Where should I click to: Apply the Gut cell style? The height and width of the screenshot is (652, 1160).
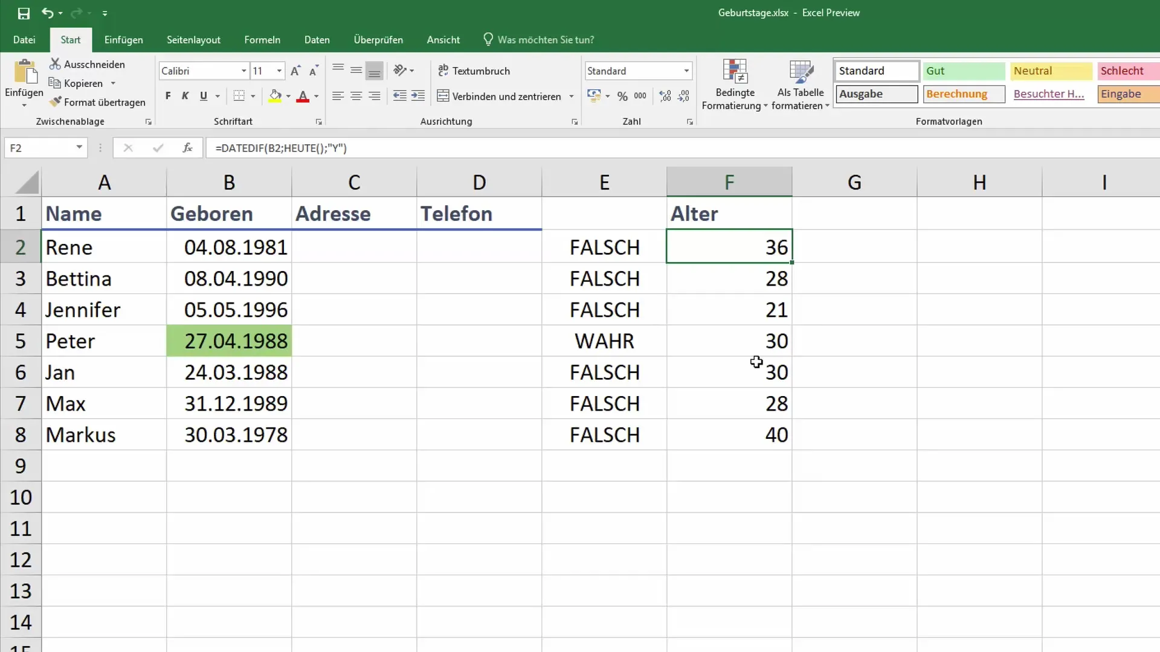pyautogui.click(x=964, y=71)
